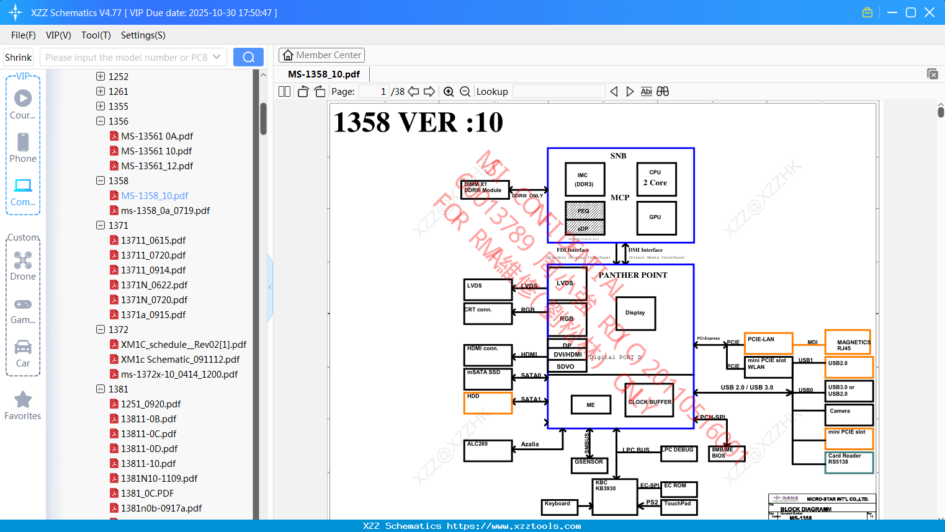The height and width of the screenshot is (532, 945).
Task: Zoom in on the schematic
Action: click(x=449, y=91)
